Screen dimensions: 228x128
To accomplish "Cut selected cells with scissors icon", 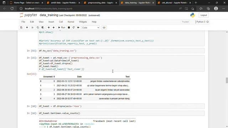I will (x=33, y=28).
